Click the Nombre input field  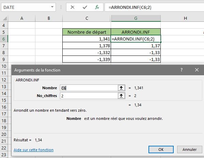[89, 88]
